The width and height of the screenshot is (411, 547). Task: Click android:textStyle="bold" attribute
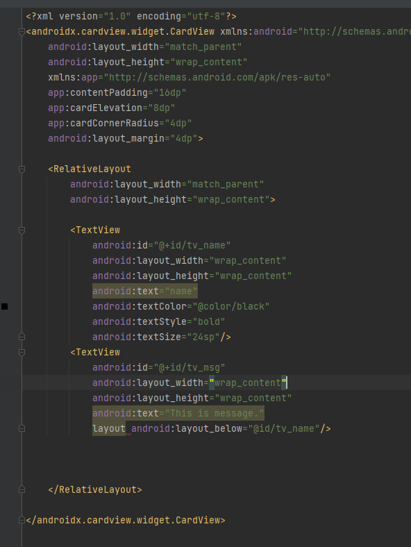point(158,322)
